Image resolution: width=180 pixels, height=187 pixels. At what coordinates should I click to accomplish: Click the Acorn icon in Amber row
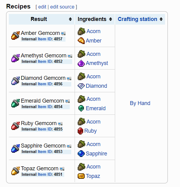click(x=81, y=31)
